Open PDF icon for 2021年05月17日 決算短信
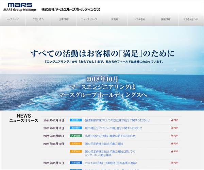Viewport: 204px width, 170px height. [x=174, y=163]
